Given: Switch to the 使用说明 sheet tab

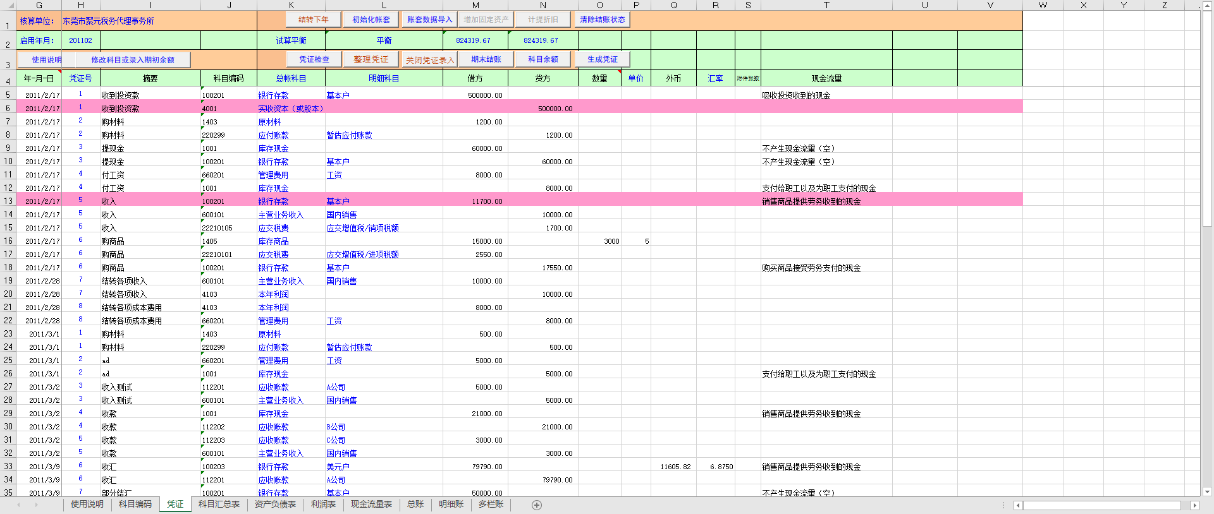Looking at the screenshot, I should (x=87, y=505).
